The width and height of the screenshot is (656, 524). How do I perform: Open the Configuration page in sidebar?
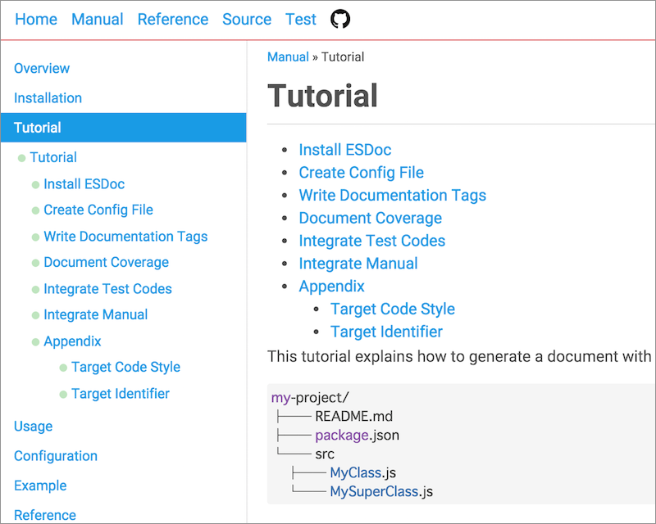[55, 456]
